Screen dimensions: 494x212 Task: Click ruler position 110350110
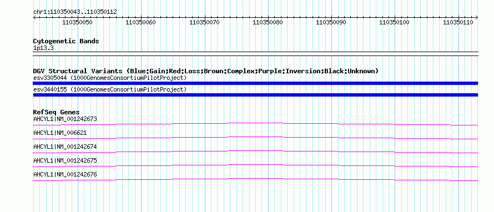coord(458,22)
